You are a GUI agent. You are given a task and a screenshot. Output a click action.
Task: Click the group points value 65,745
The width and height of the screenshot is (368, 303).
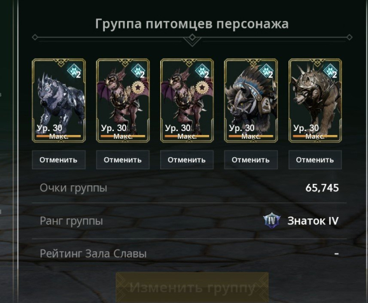(x=322, y=188)
